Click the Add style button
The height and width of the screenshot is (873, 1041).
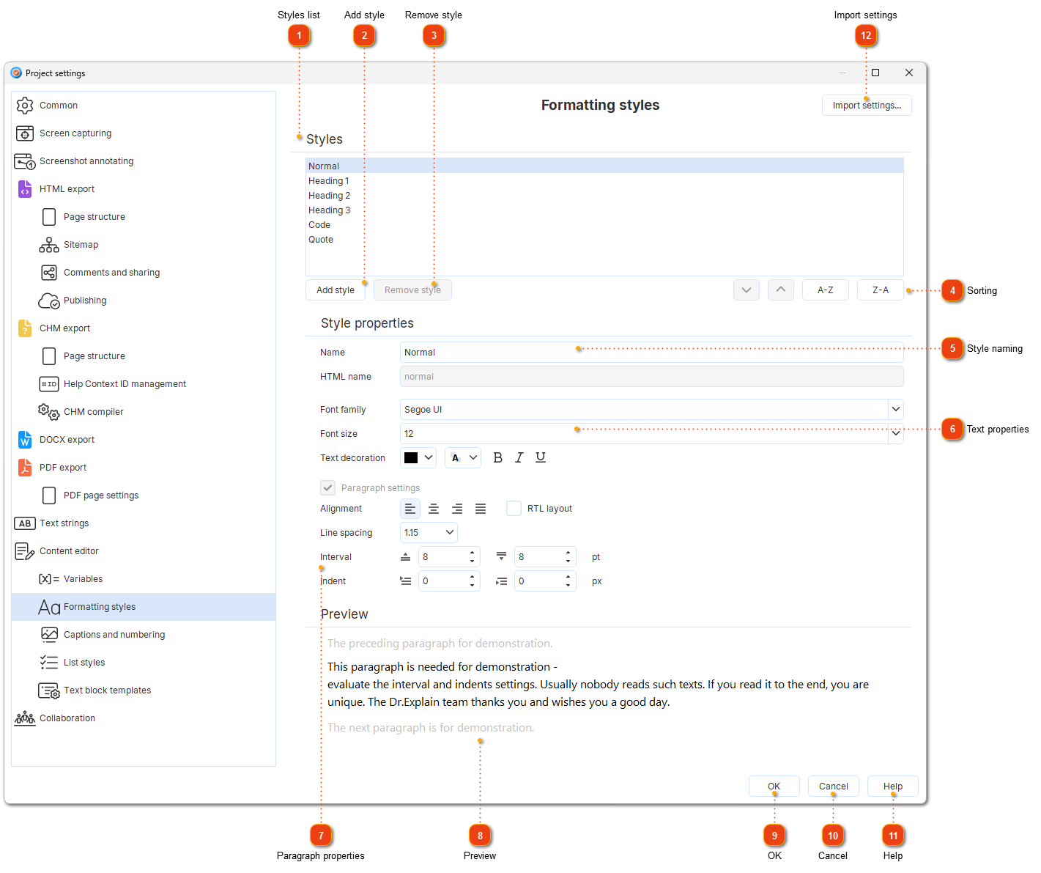[x=336, y=290]
